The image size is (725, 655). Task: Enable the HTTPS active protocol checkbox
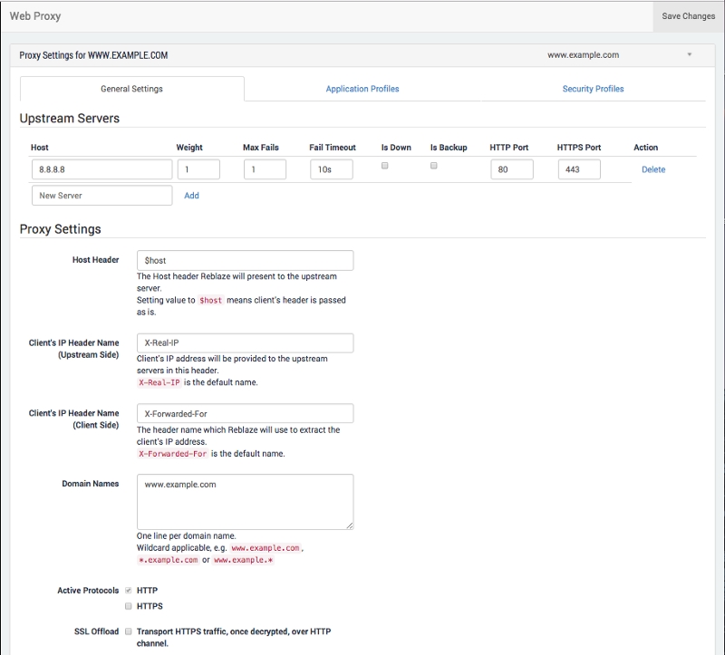[x=129, y=605]
